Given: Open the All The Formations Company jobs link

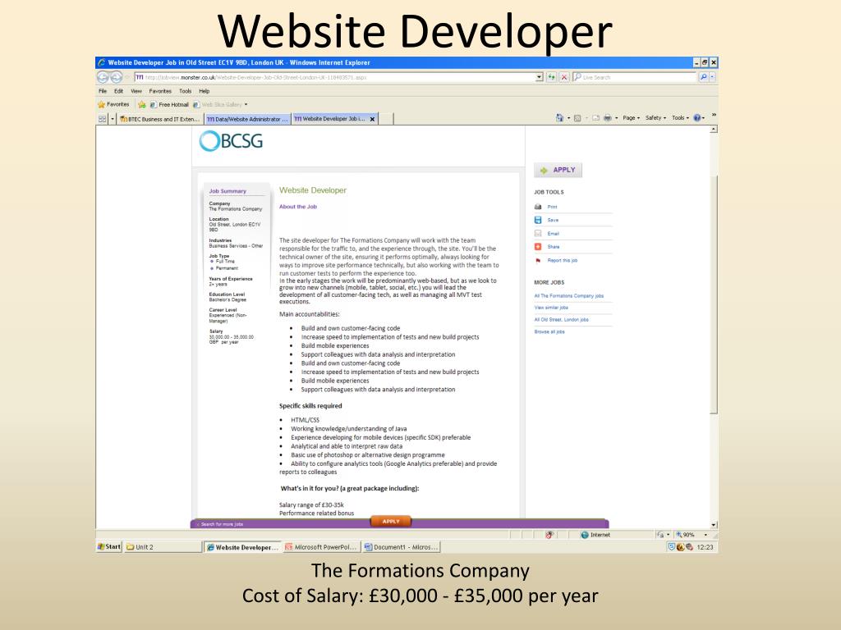Looking at the screenshot, I should coord(569,295).
